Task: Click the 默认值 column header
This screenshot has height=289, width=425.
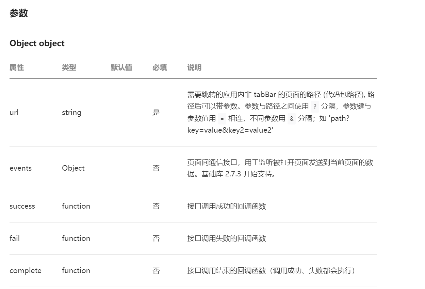Action: click(121, 68)
